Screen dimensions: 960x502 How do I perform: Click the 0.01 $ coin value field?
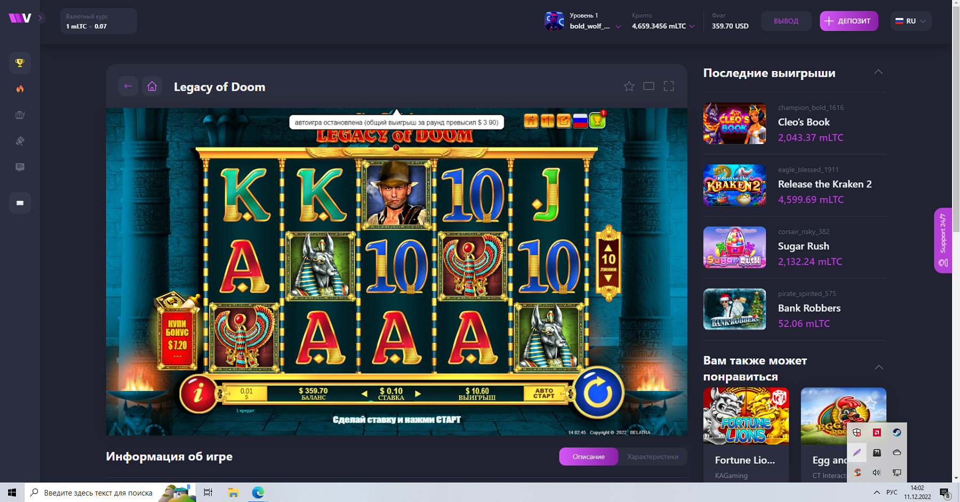click(x=246, y=394)
